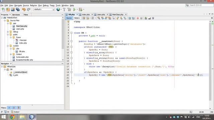Toggle the third Navigator filter button
The height and width of the screenshot is (120, 214).
tap(19, 108)
